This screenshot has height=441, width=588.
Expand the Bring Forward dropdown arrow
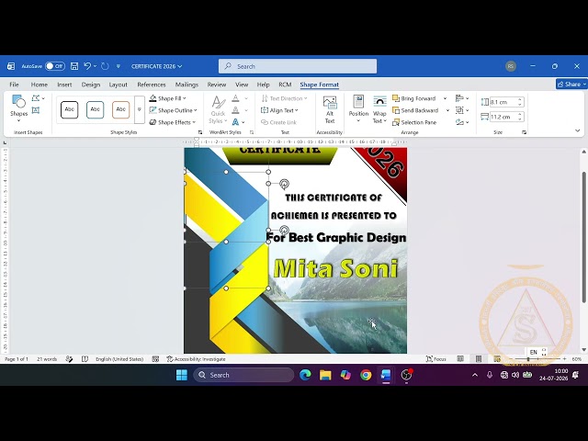point(445,98)
